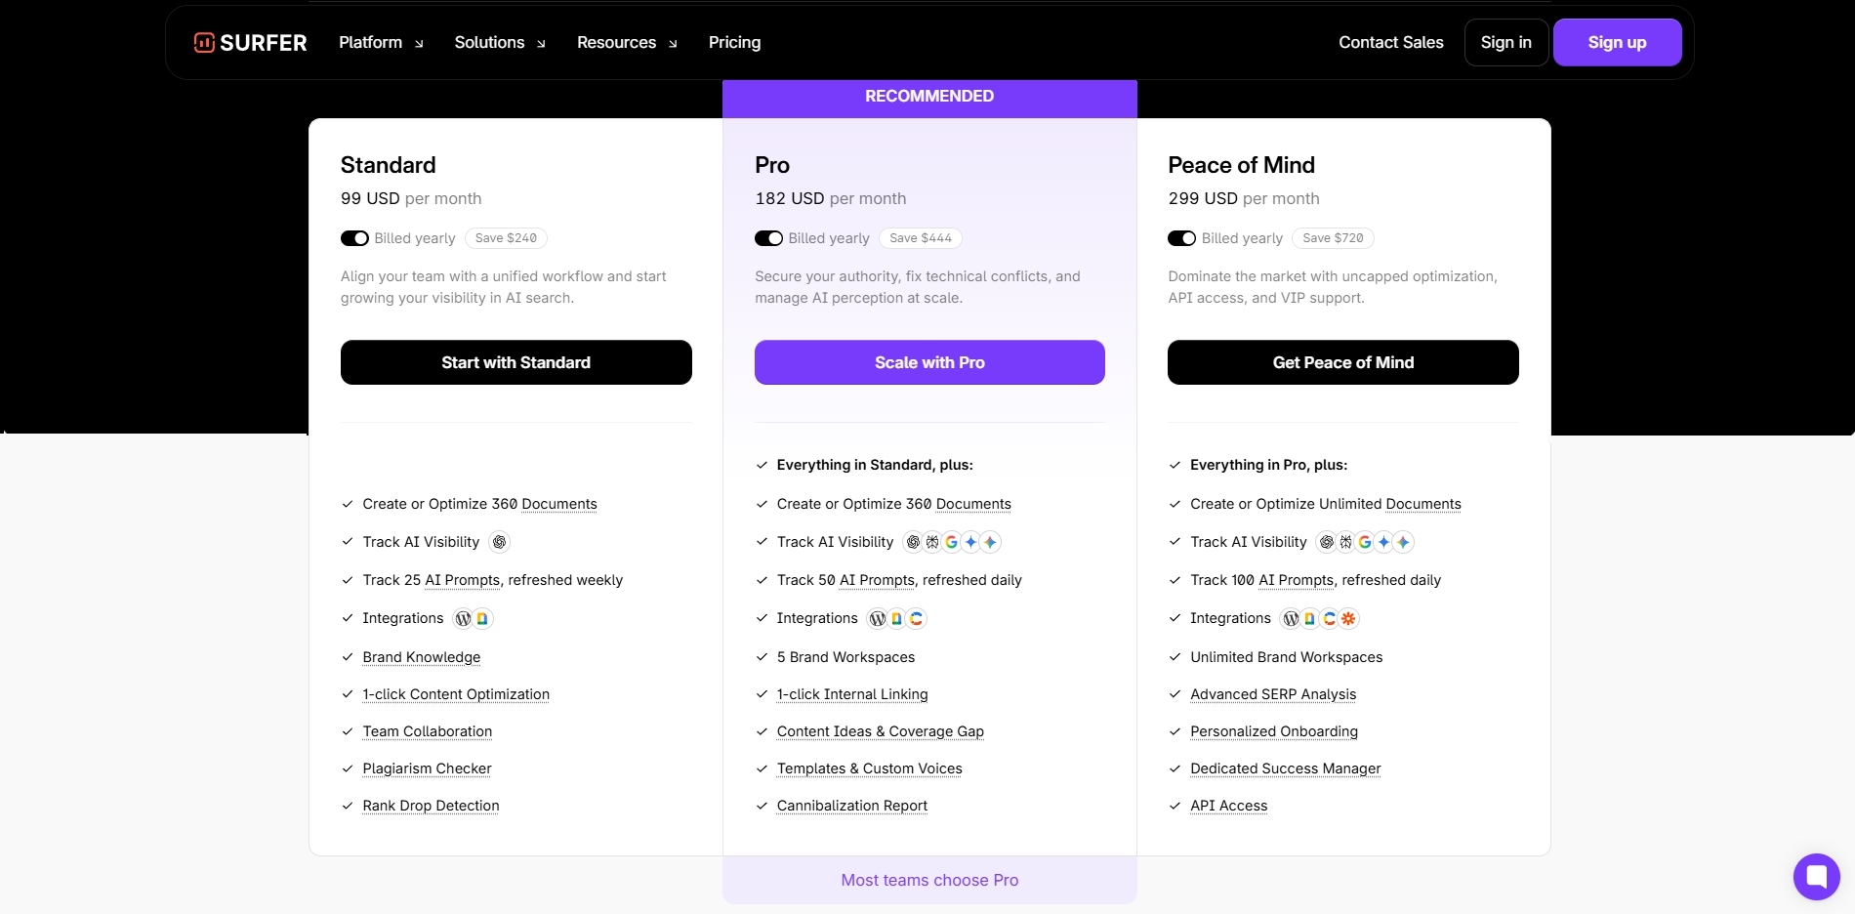The height and width of the screenshot is (914, 1855).
Task: Expand the Solutions dropdown menu
Action: coord(500,43)
